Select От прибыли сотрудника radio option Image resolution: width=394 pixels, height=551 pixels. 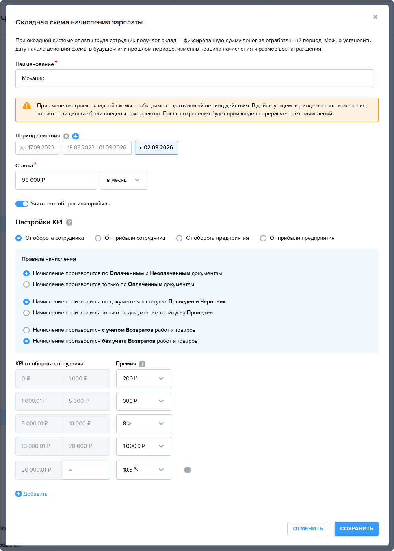pos(98,238)
